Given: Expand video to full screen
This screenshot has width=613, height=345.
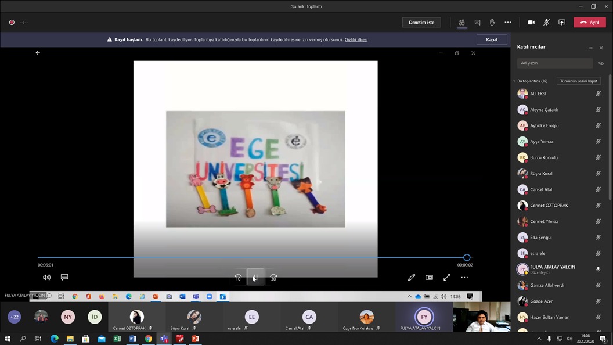Looking at the screenshot, I should [447, 277].
